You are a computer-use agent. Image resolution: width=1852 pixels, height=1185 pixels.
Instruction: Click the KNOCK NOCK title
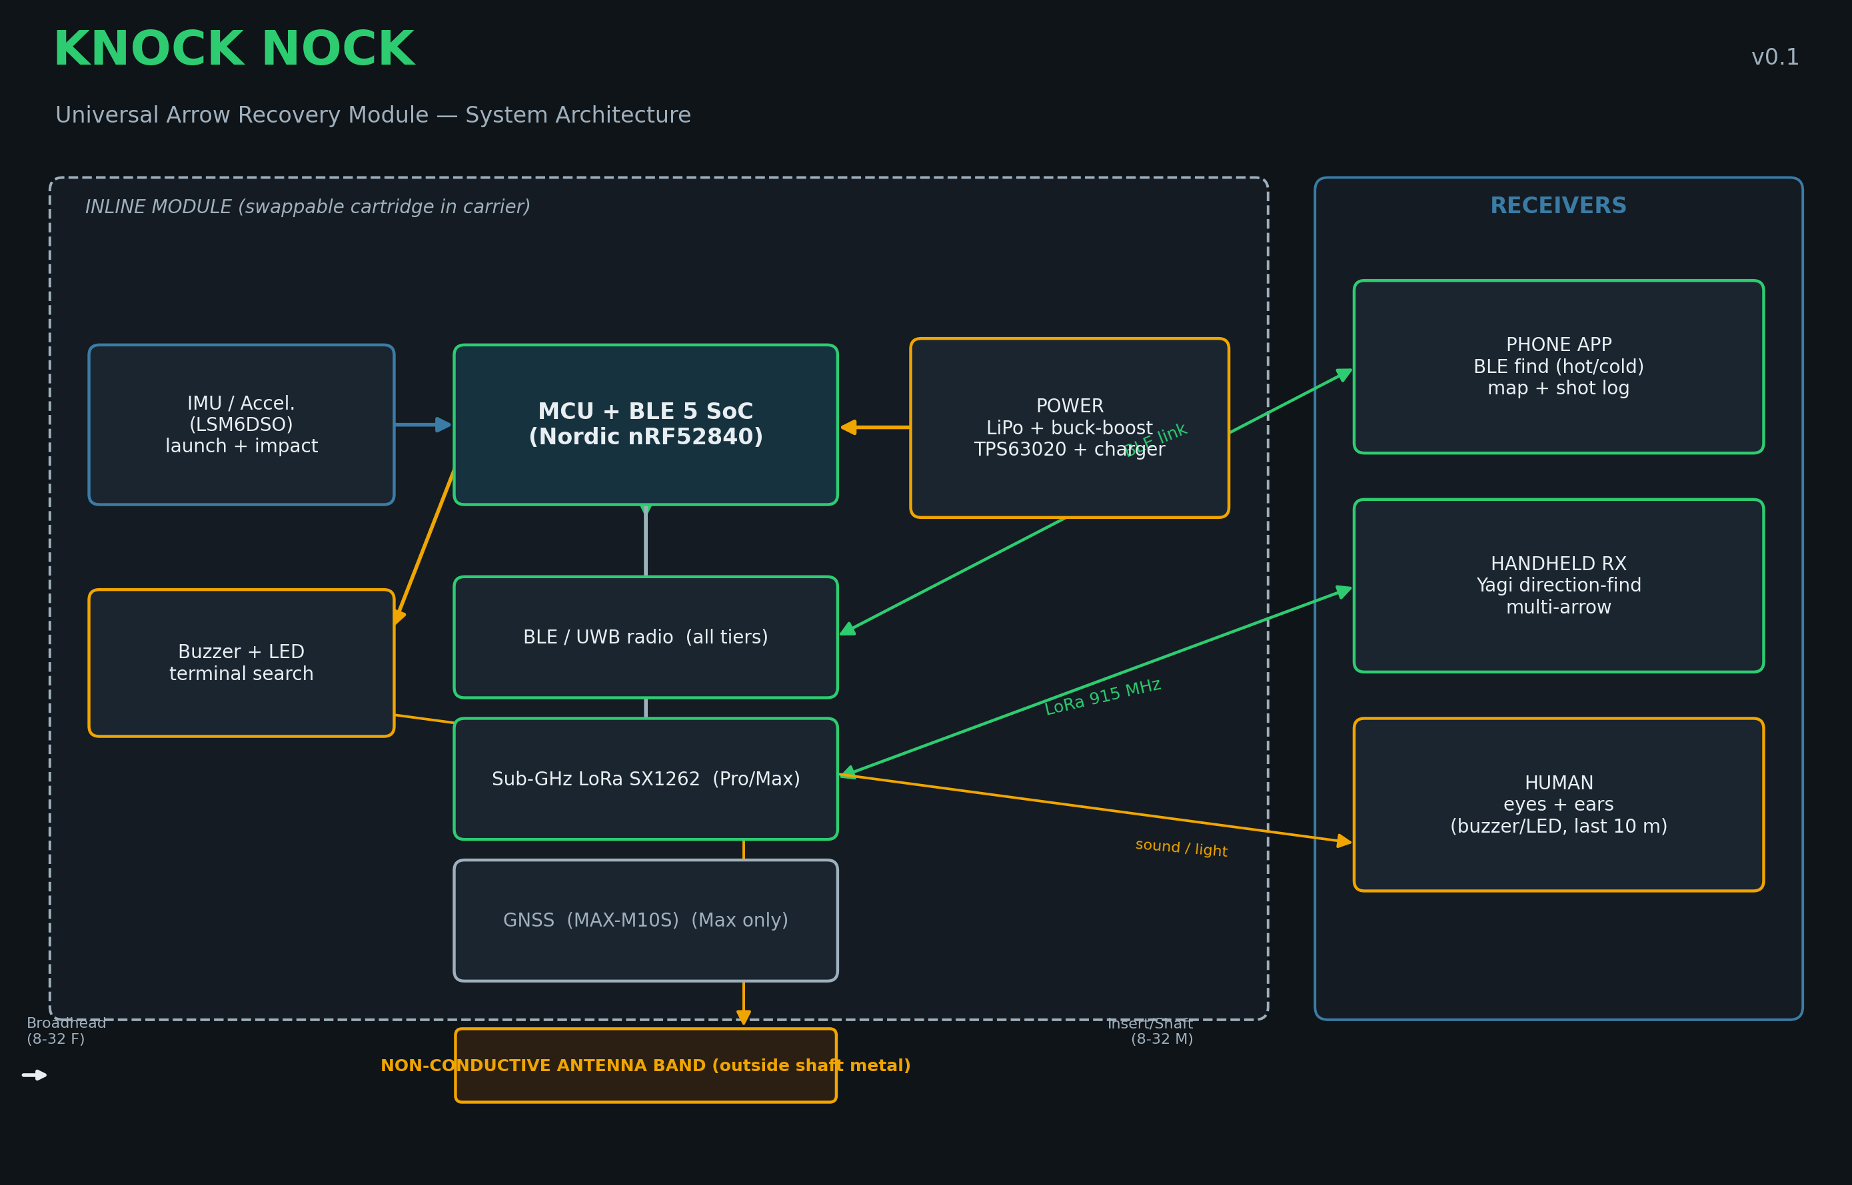(234, 49)
